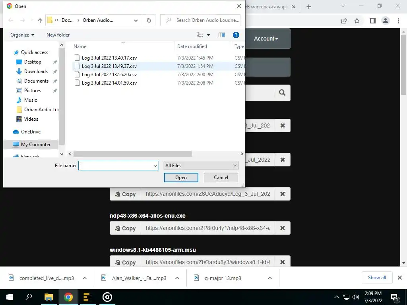Open File Explorer from taskbar
The height and width of the screenshot is (305, 407).
[48, 297]
